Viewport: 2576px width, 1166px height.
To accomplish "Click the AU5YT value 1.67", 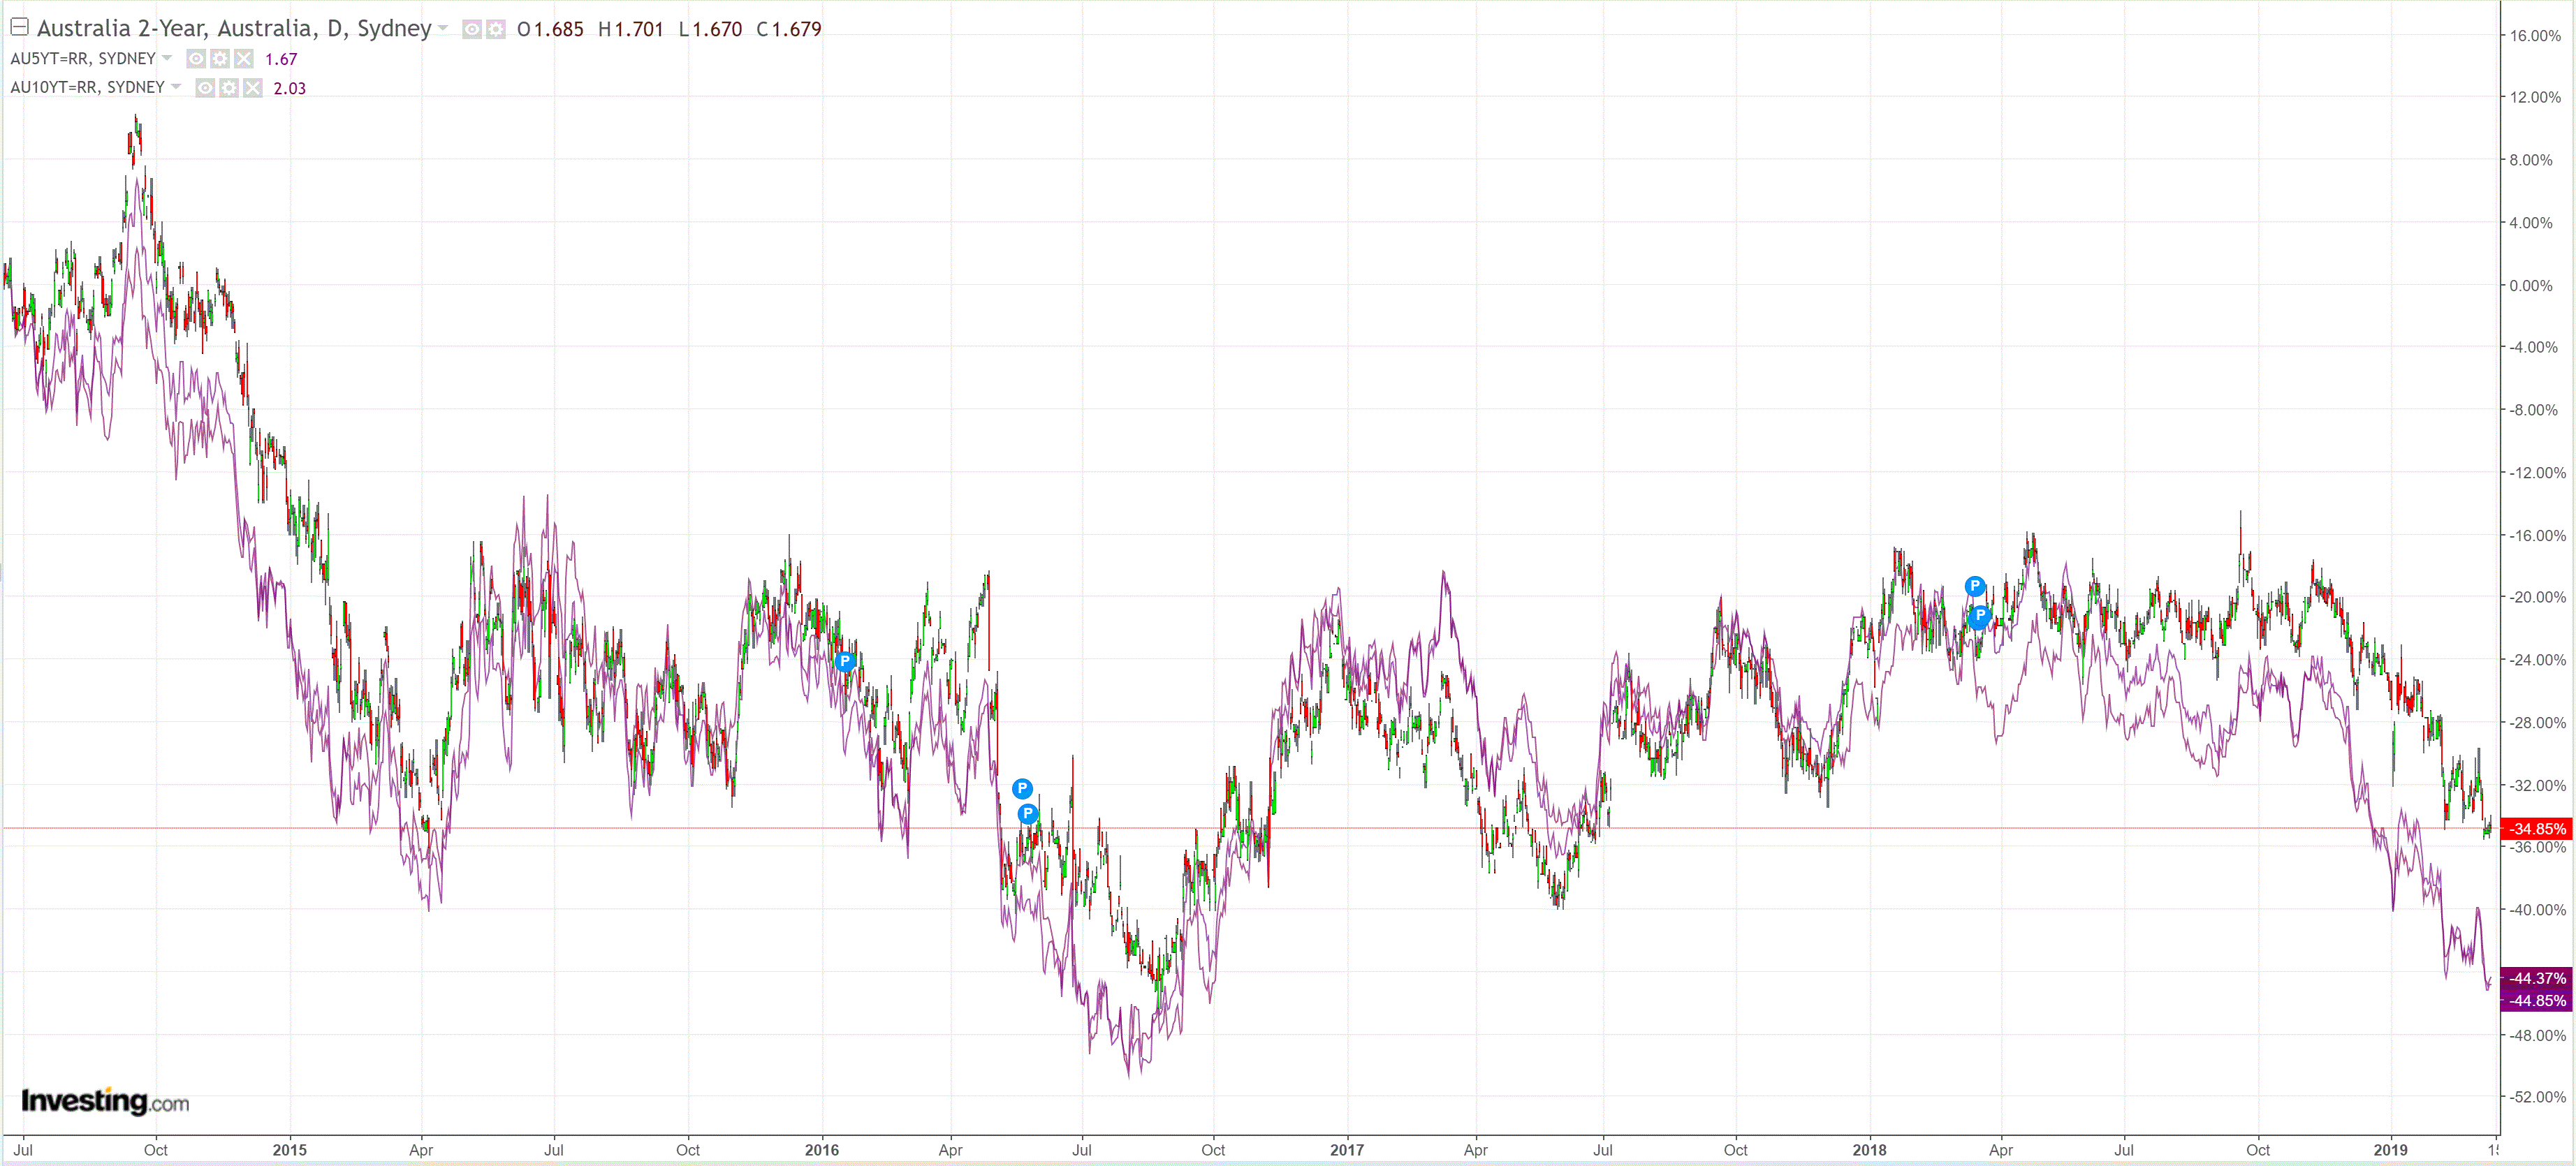I will [x=281, y=59].
